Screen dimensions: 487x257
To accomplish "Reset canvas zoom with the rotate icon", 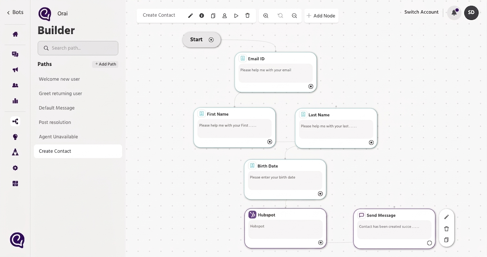I will [280, 16].
